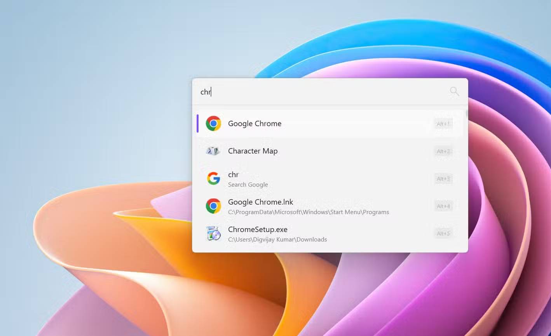Click the "Alt+1" shortcut label
Image resolution: width=551 pixels, height=336 pixels.
click(x=443, y=124)
